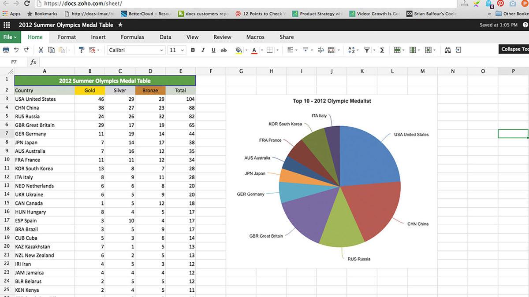Apply Italic formatting

tap(202, 50)
